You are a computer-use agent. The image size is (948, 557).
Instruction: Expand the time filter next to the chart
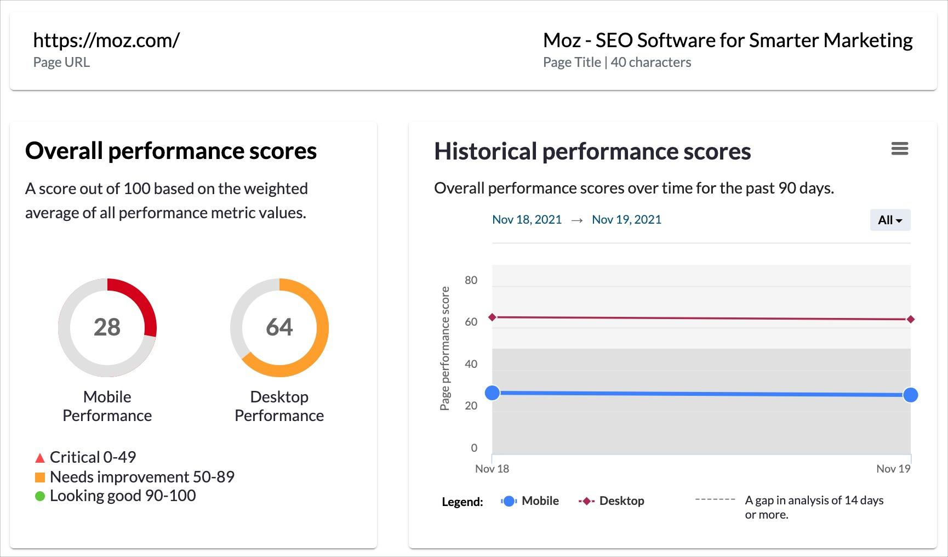[x=890, y=220]
